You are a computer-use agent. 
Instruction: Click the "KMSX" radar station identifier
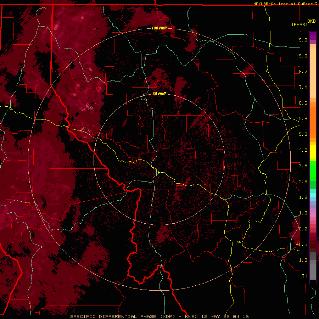click(x=191, y=317)
